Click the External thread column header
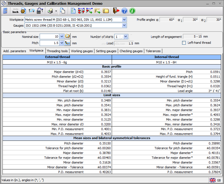224x184 pixels. click(x=57, y=57)
